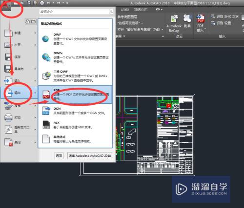
Task: Open the Redo history dropdown arrow
Action: [63, 3]
